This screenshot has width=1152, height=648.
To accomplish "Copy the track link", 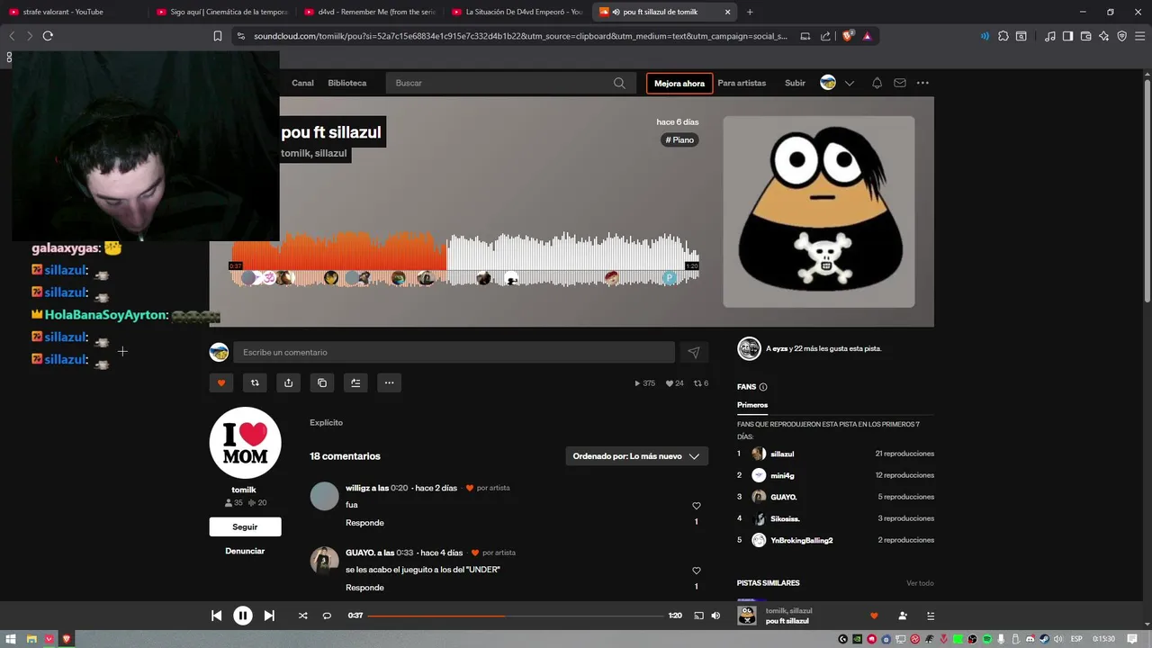I will [322, 382].
